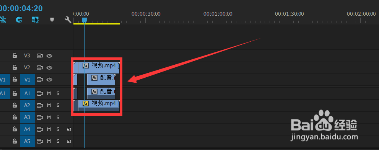This screenshot has height=150, width=379.
Task: Toggle track targeting for V1
Action: pos(27,79)
